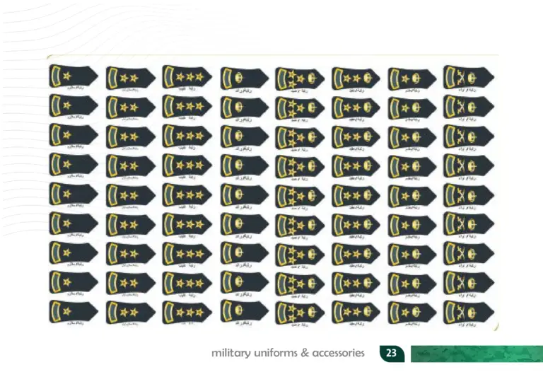This screenshot has width=543, height=384.
Task: Select the crossed-swords epaulette in the top row
Action: click(467, 76)
